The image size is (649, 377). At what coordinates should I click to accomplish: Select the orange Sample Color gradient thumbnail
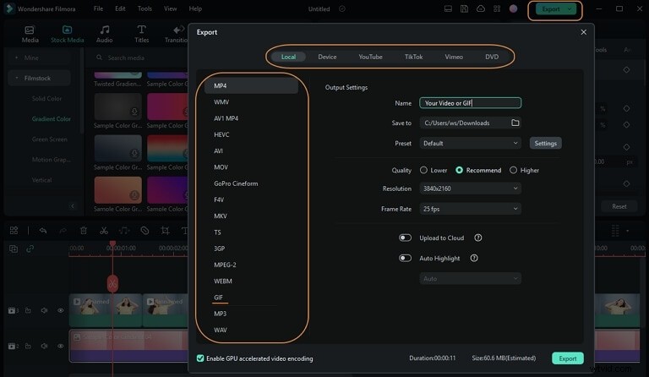tap(117, 189)
